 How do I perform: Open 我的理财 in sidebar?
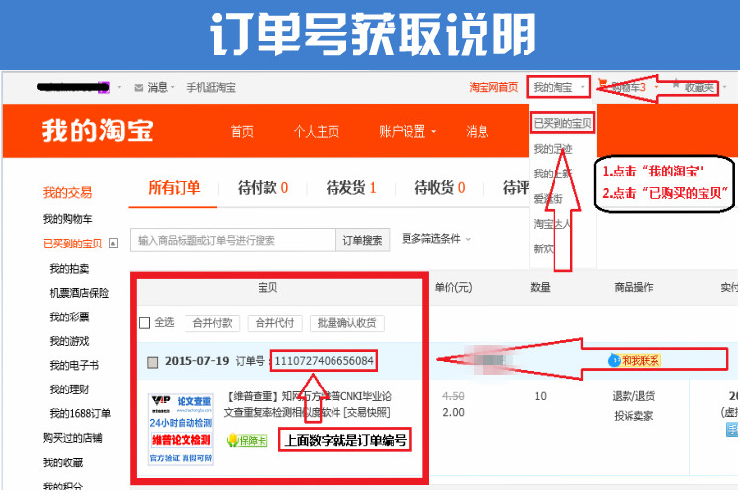coord(69,389)
